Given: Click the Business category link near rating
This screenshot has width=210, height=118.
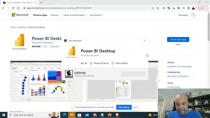Looking at the screenshot, I should (55, 47).
